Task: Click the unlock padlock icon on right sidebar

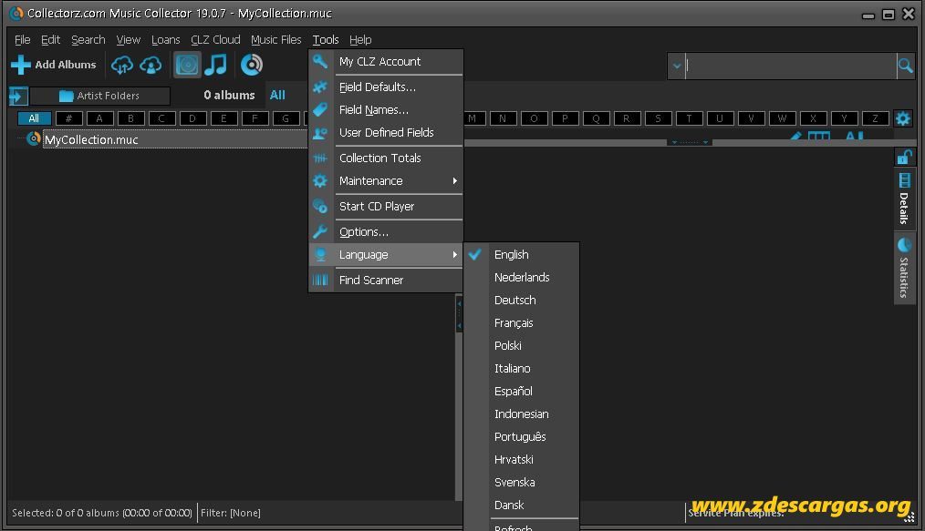Action: pos(904,158)
